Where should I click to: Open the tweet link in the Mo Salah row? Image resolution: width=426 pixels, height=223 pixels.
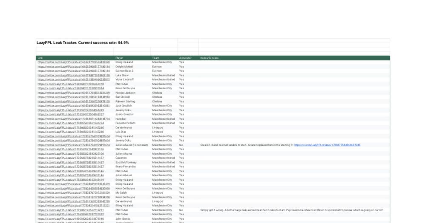(x=74, y=193)
